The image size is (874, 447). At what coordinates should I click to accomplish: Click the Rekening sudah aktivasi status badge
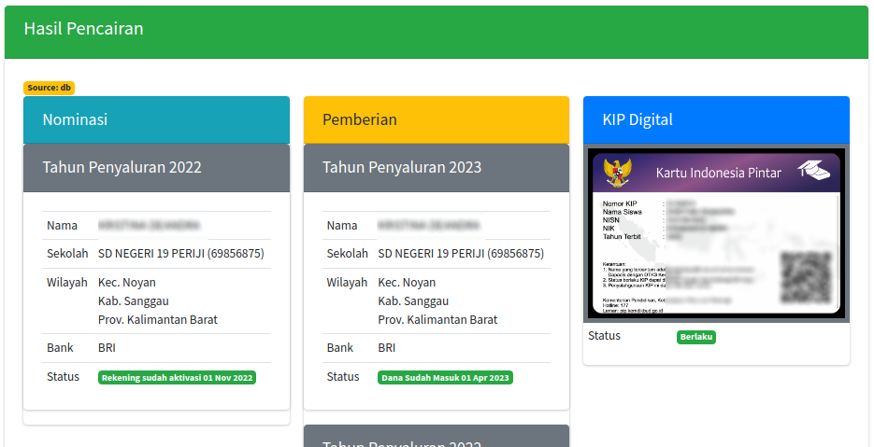(177, 378)
